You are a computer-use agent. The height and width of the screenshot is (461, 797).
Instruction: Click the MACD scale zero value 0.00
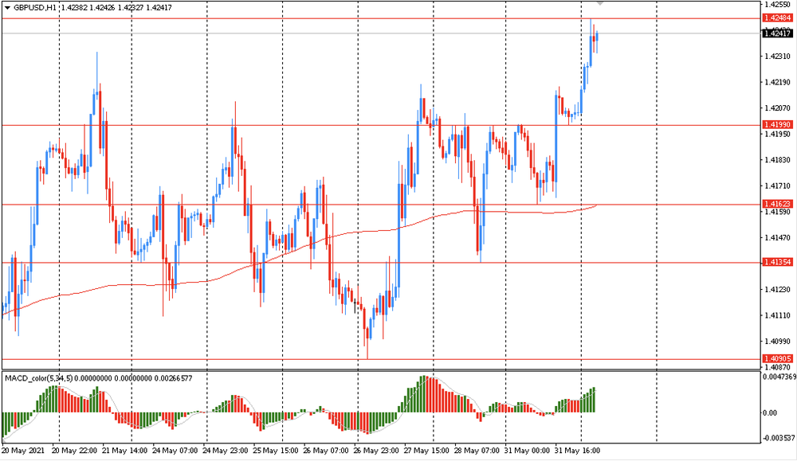tap(770, 412)
